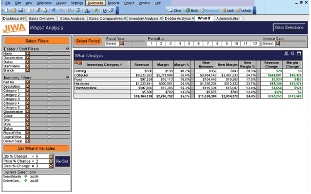Select PeriodNo 12
Screen dimensions: 311x194
pos(255,44)
